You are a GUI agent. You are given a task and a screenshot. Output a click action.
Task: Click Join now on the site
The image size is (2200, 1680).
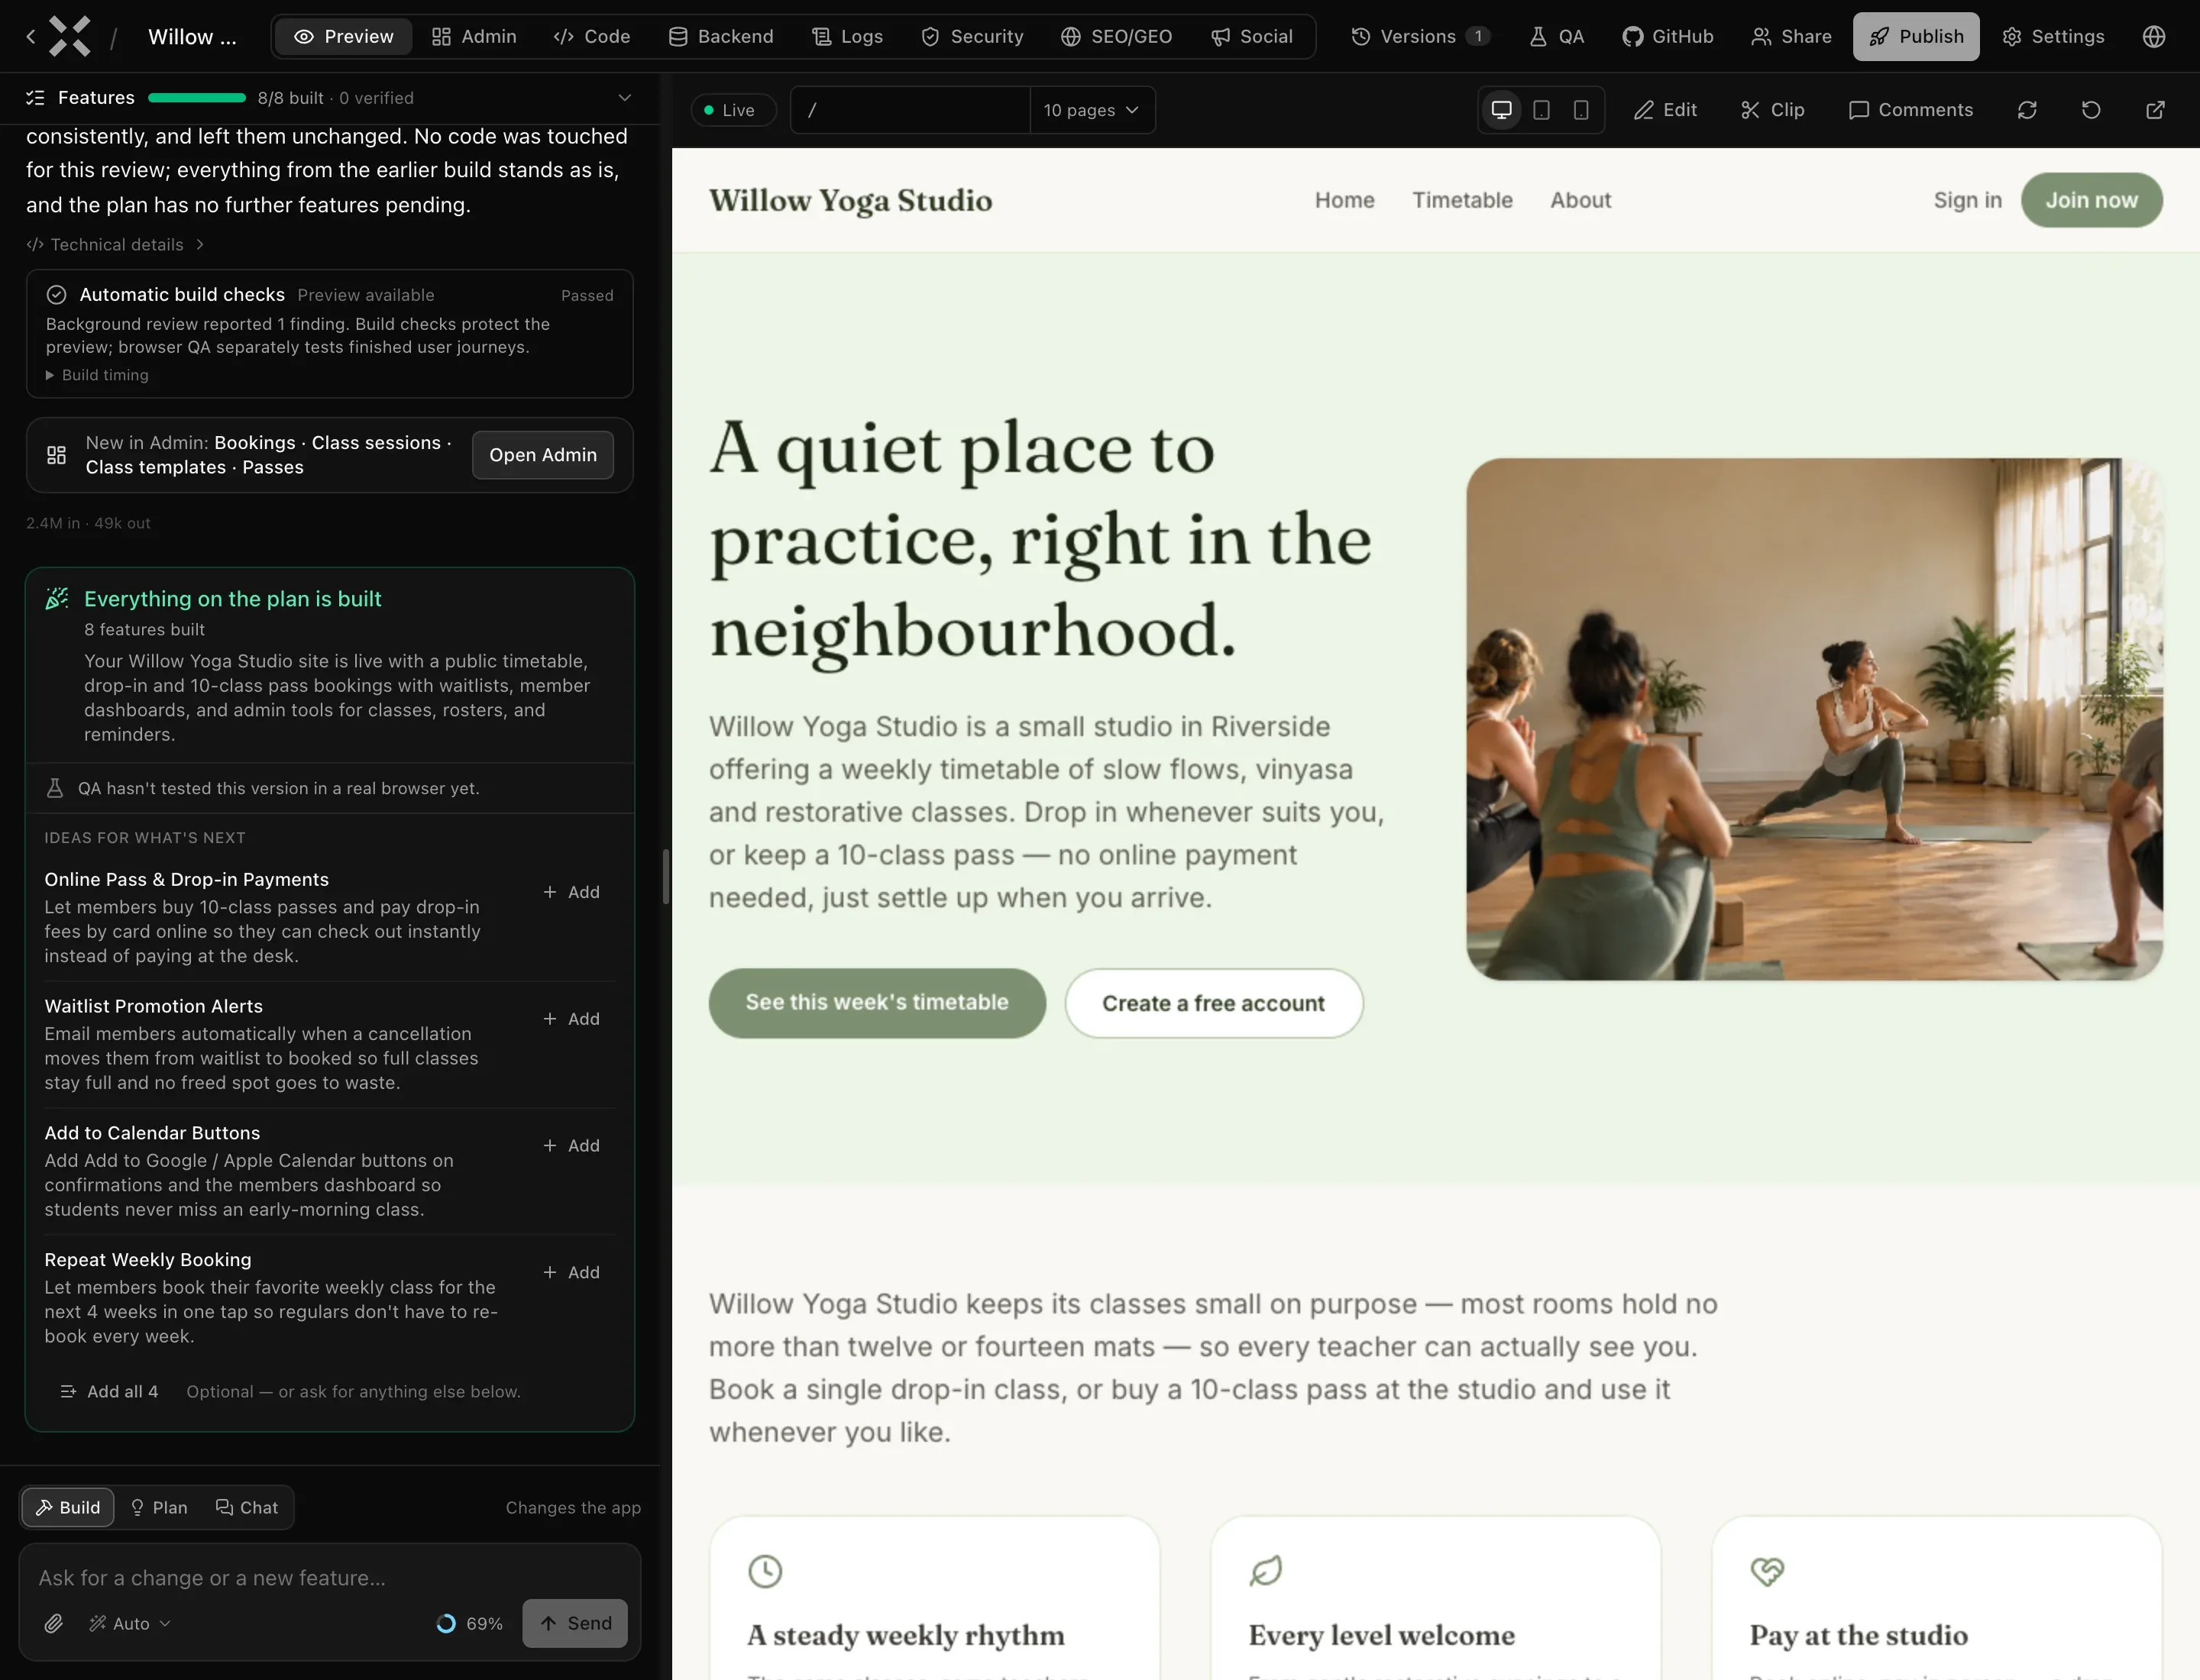pos(2091,200)
